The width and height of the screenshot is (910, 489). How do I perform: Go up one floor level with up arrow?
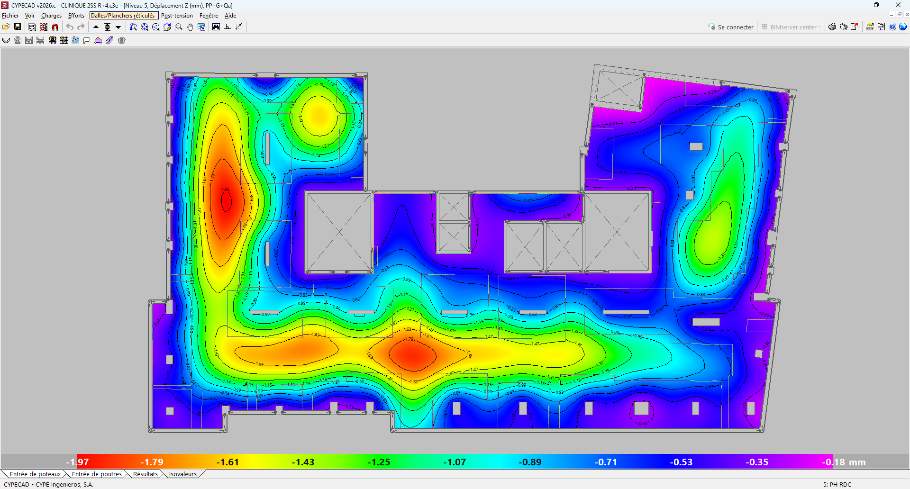(96, 27)
